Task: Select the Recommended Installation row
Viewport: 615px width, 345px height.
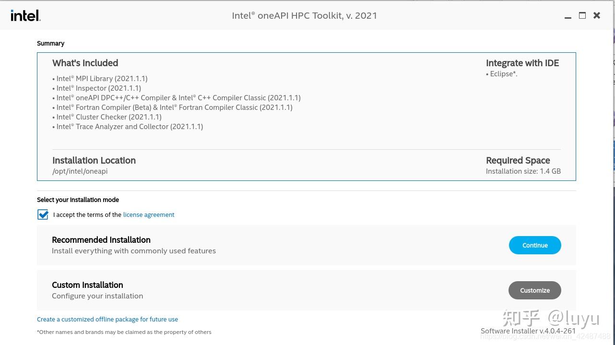Action: click(x=240, y=245)
